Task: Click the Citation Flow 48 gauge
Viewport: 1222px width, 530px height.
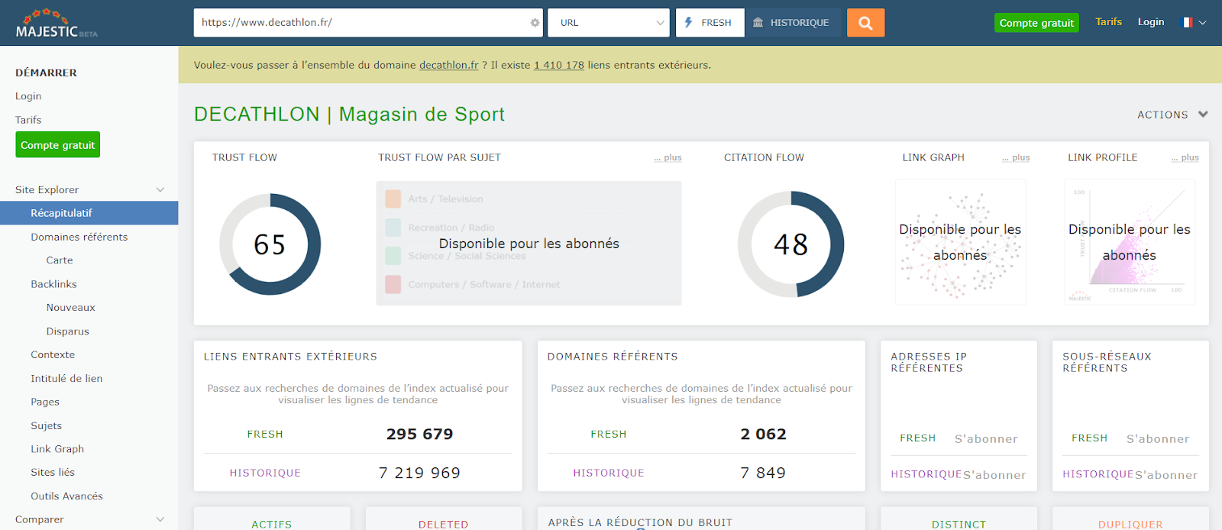Action: point(790,244)
